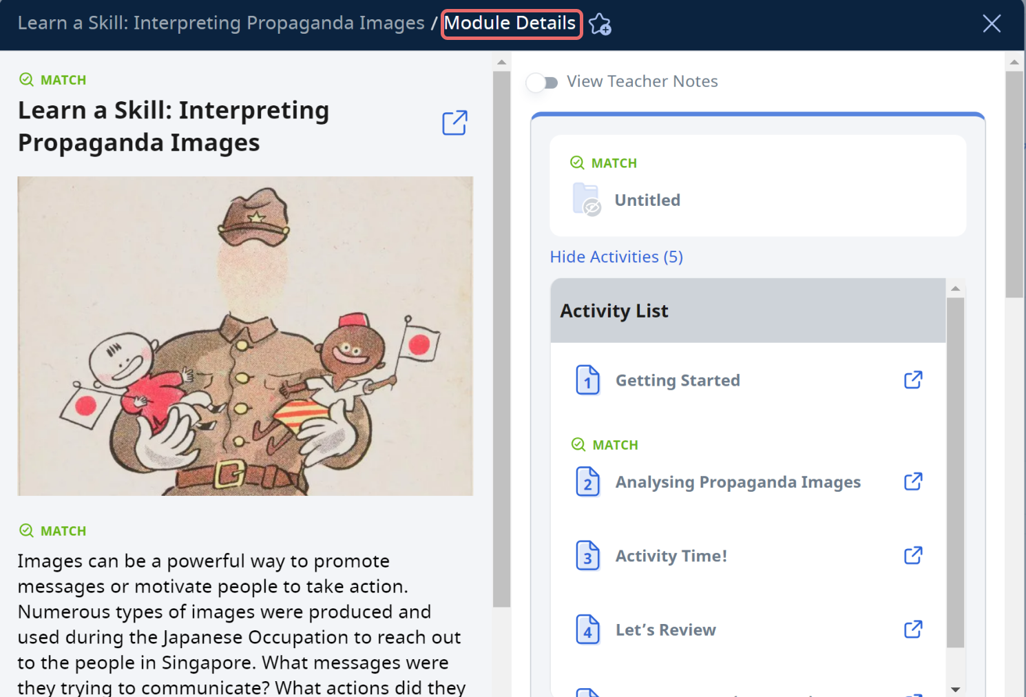The height and width of the screenshot is (697, 1026).
Task: Click the activity 3 page icon
Action: point(587,556)
